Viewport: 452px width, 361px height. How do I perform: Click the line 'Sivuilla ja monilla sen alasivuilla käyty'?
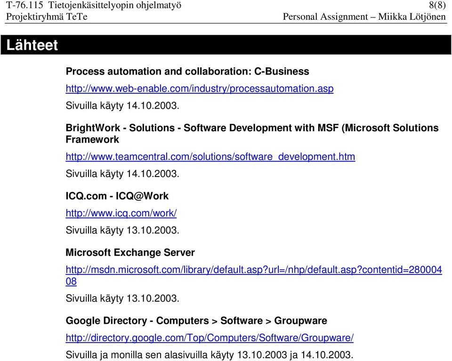click(210, 355)
